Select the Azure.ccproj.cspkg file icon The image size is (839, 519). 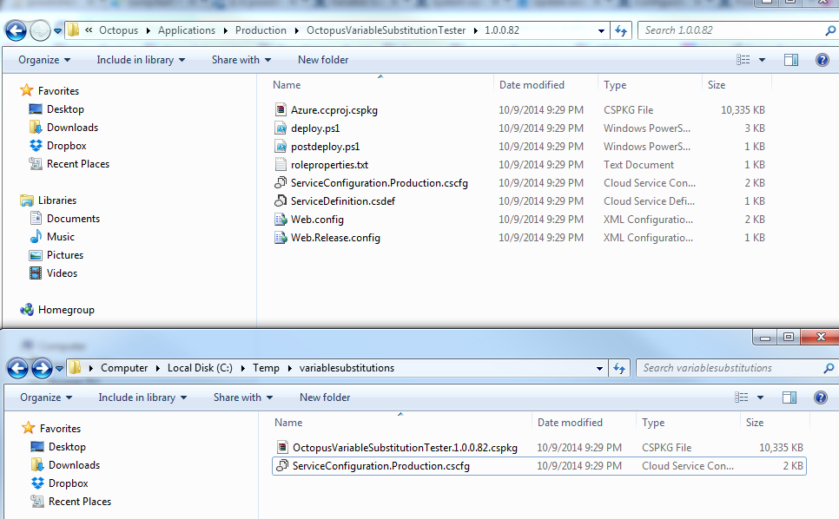(x=281, y=110)
